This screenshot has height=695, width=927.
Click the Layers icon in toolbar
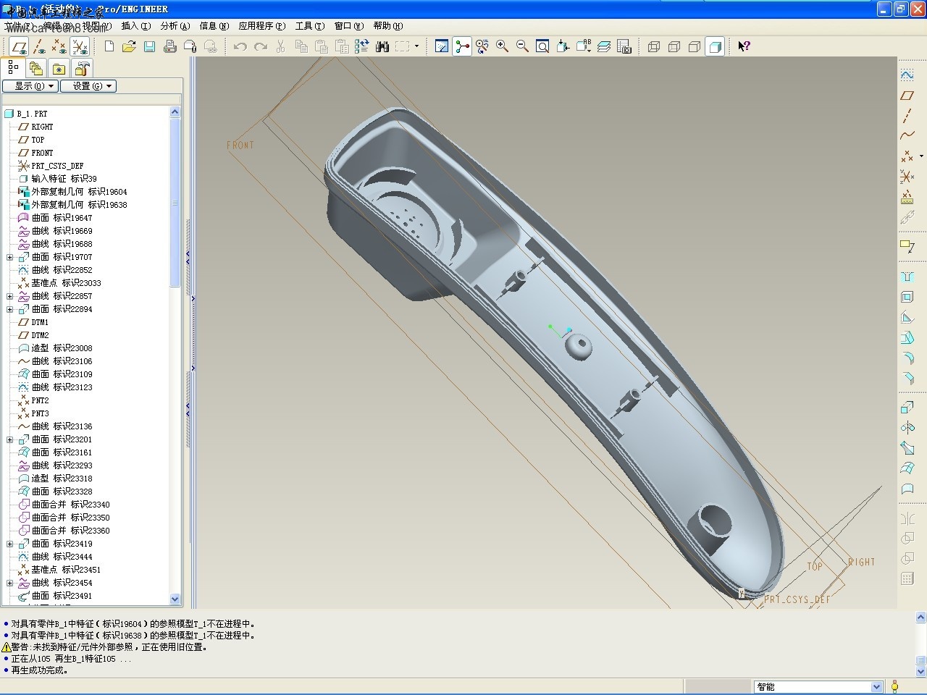pos(604,46)
